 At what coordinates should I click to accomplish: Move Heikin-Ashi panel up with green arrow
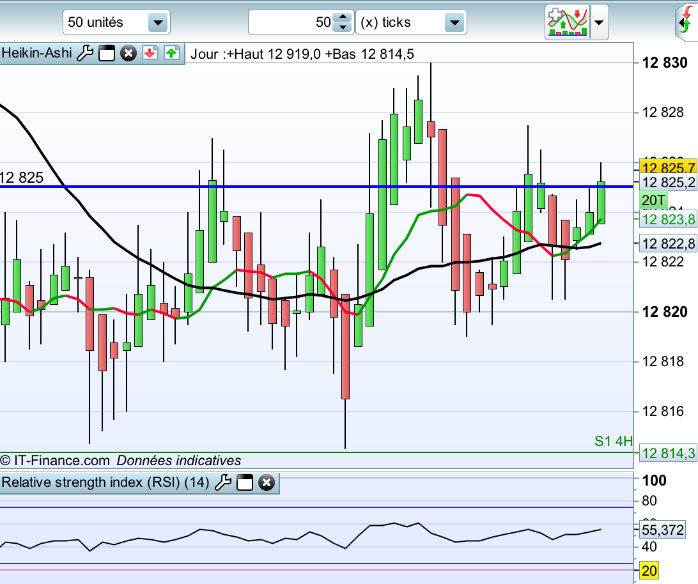pyautogui.click(x=171, y=54)
